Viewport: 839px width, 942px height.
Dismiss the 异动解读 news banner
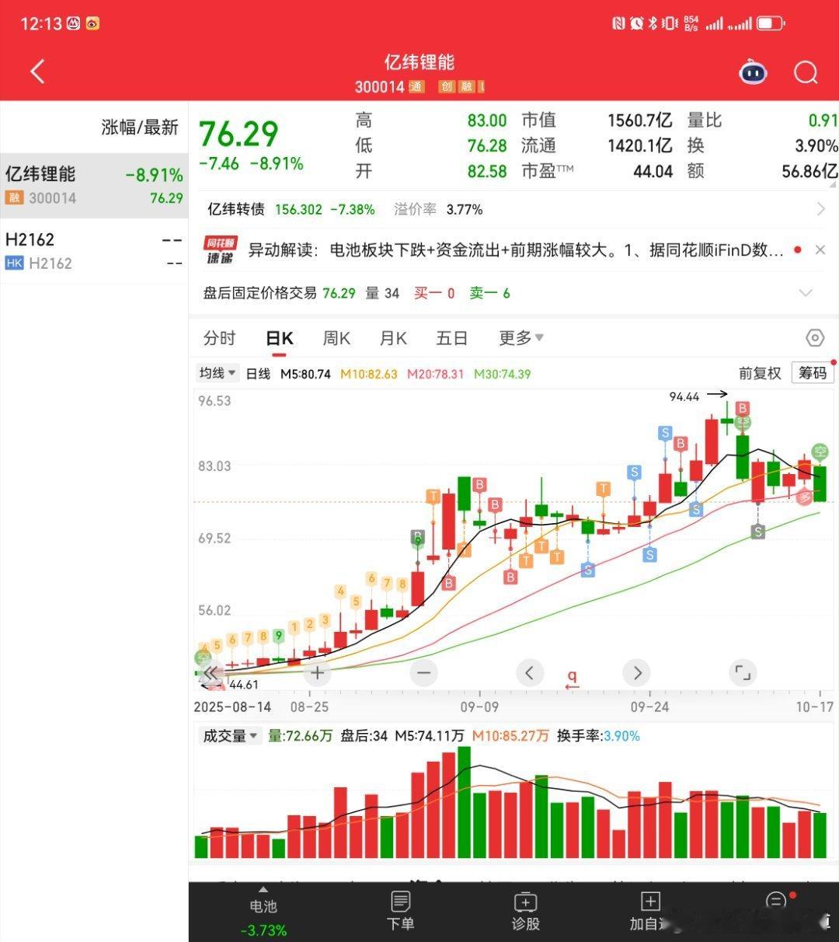click(820, 250)
